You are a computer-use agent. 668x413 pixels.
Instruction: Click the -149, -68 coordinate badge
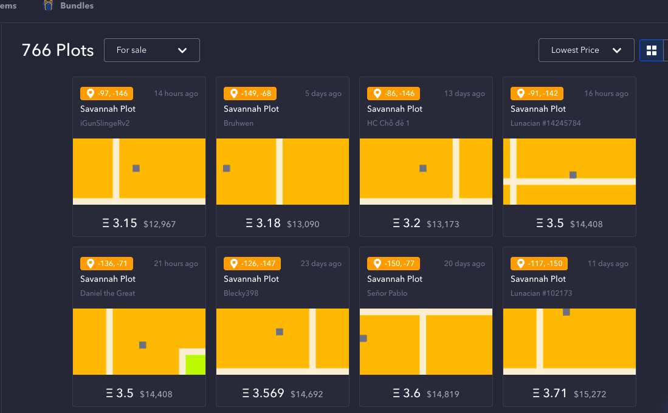coord(250,94)
